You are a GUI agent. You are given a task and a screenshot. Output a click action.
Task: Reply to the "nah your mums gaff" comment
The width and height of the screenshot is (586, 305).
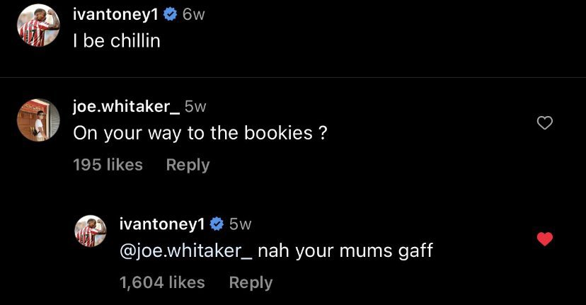click(x=251, y=282)
